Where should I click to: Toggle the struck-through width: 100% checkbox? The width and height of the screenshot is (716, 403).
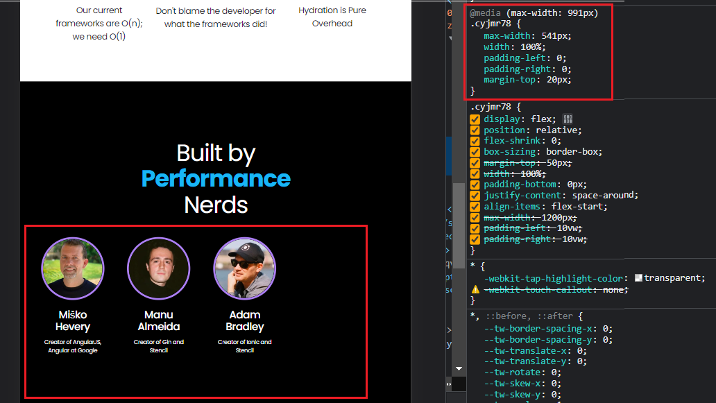475,174
